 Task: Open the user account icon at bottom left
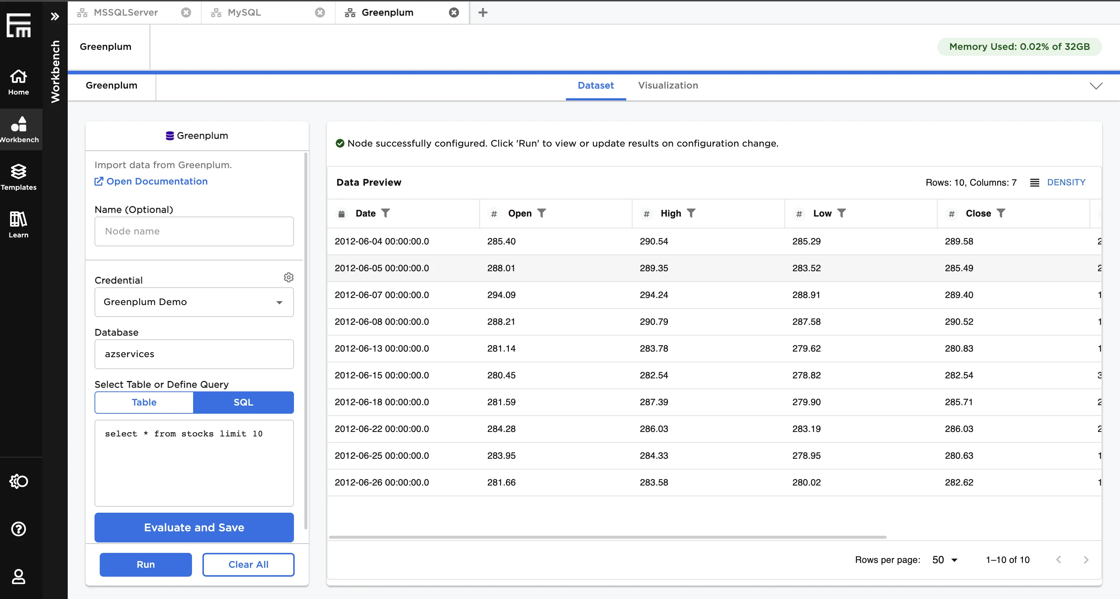coord(18,577)
